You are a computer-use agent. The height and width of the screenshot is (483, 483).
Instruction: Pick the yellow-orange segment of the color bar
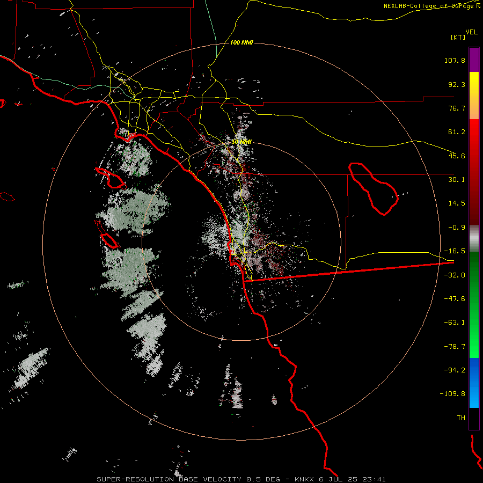[474, 96]
